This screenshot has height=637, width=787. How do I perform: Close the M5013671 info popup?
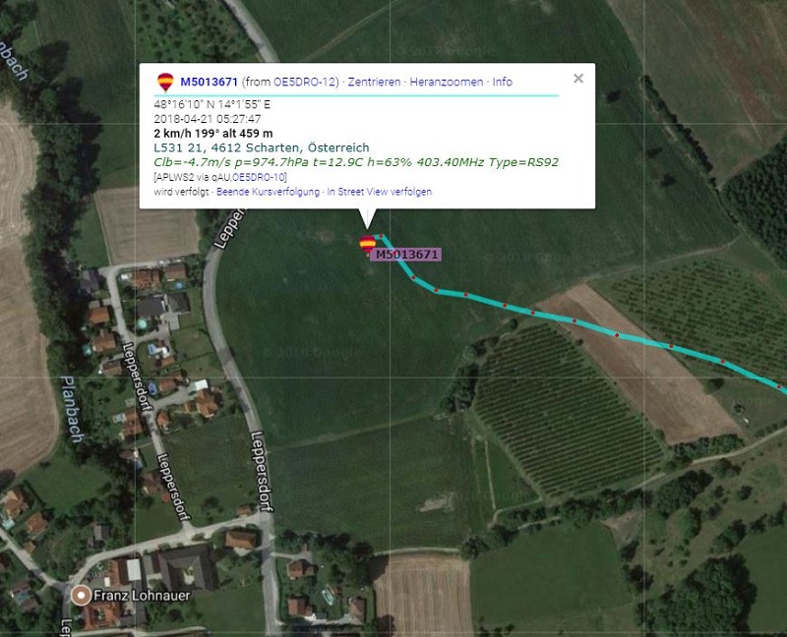(578, 79)
